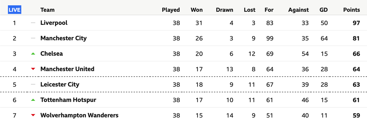
Task: Click the Team column header
Action: [47, 10]
